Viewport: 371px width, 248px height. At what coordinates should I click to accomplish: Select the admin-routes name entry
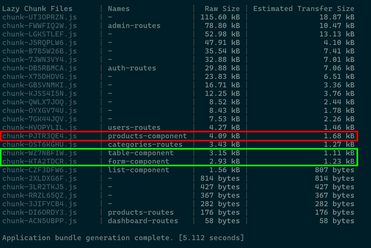[x=134, y=26]
